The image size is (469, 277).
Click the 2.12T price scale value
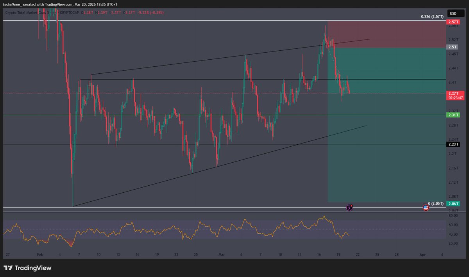click(x=453, y=182)
